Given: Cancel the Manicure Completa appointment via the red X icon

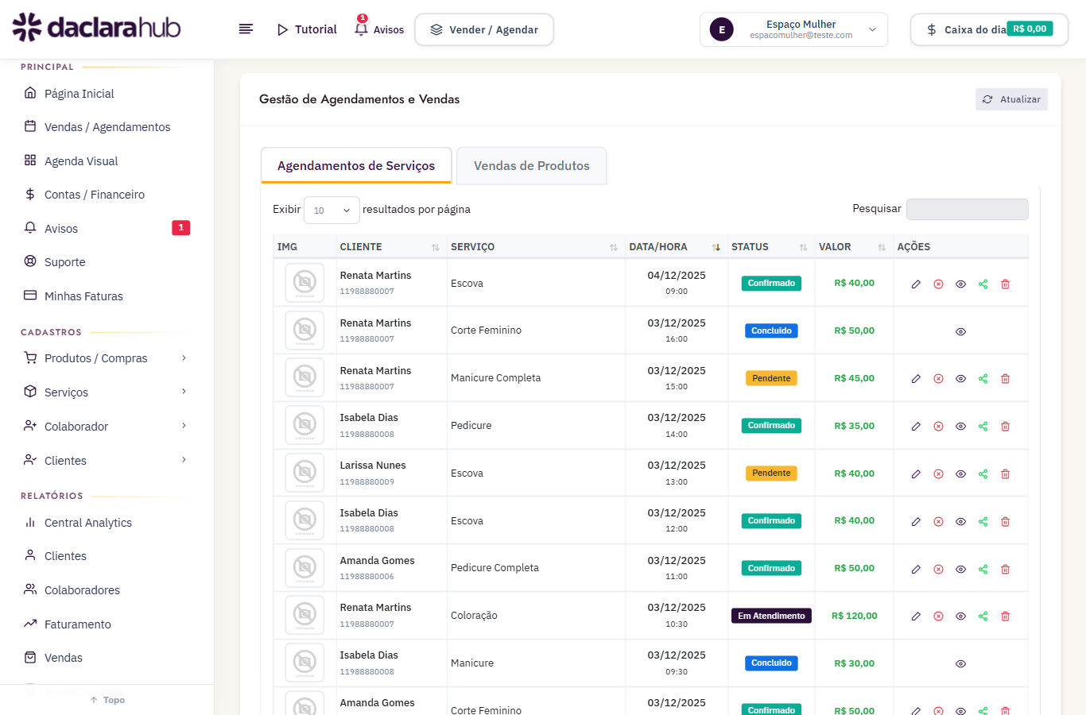Looking at the screenshot, I should pos(938,379).
